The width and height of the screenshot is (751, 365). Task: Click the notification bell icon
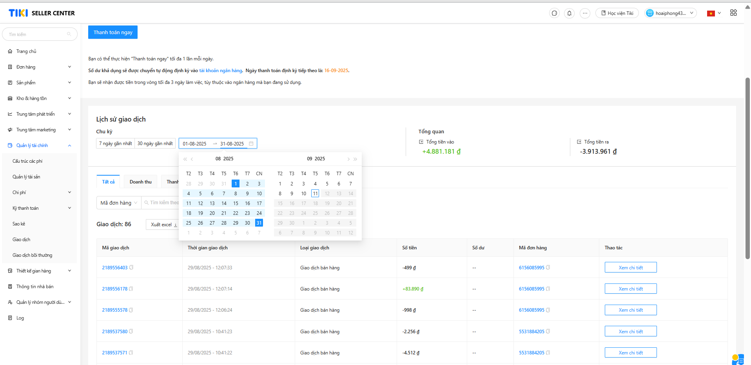coord(569,13)
